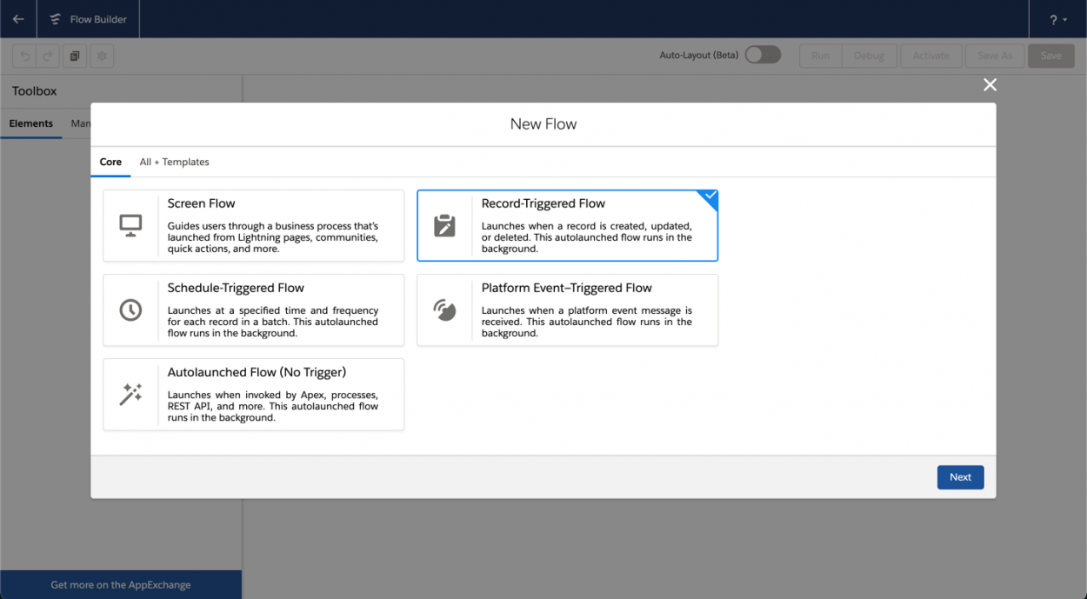Open the Elements tab in Toolbox

[31, 123]
